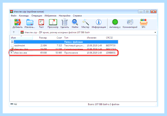The height and width of the screenshot is (116, 167).
Task: Click the Добавить (Add) toolbar icon
Action: [18, 22]
